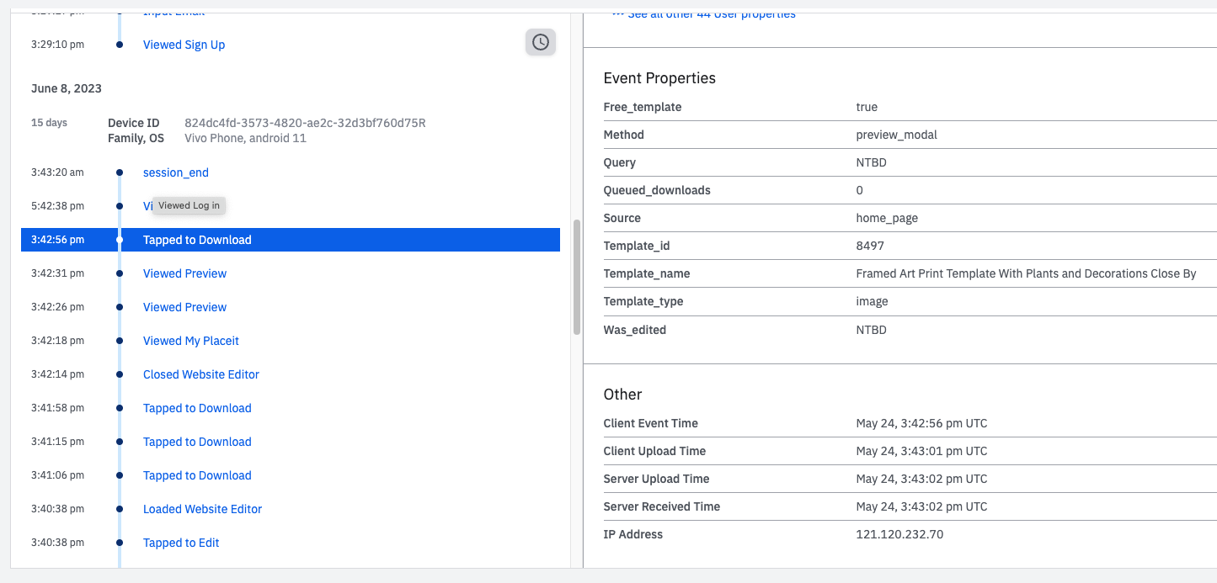Click timeline dot beside Viewed Sign Up
Viewport: 1217px width, 583px height.
tap(120, 45)
